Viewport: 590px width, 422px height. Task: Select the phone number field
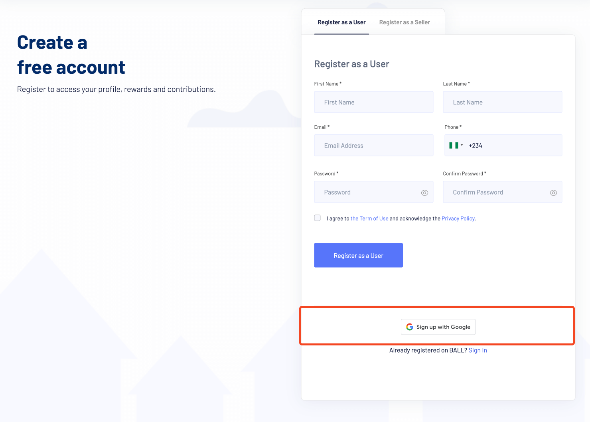(x=515, y=145)
